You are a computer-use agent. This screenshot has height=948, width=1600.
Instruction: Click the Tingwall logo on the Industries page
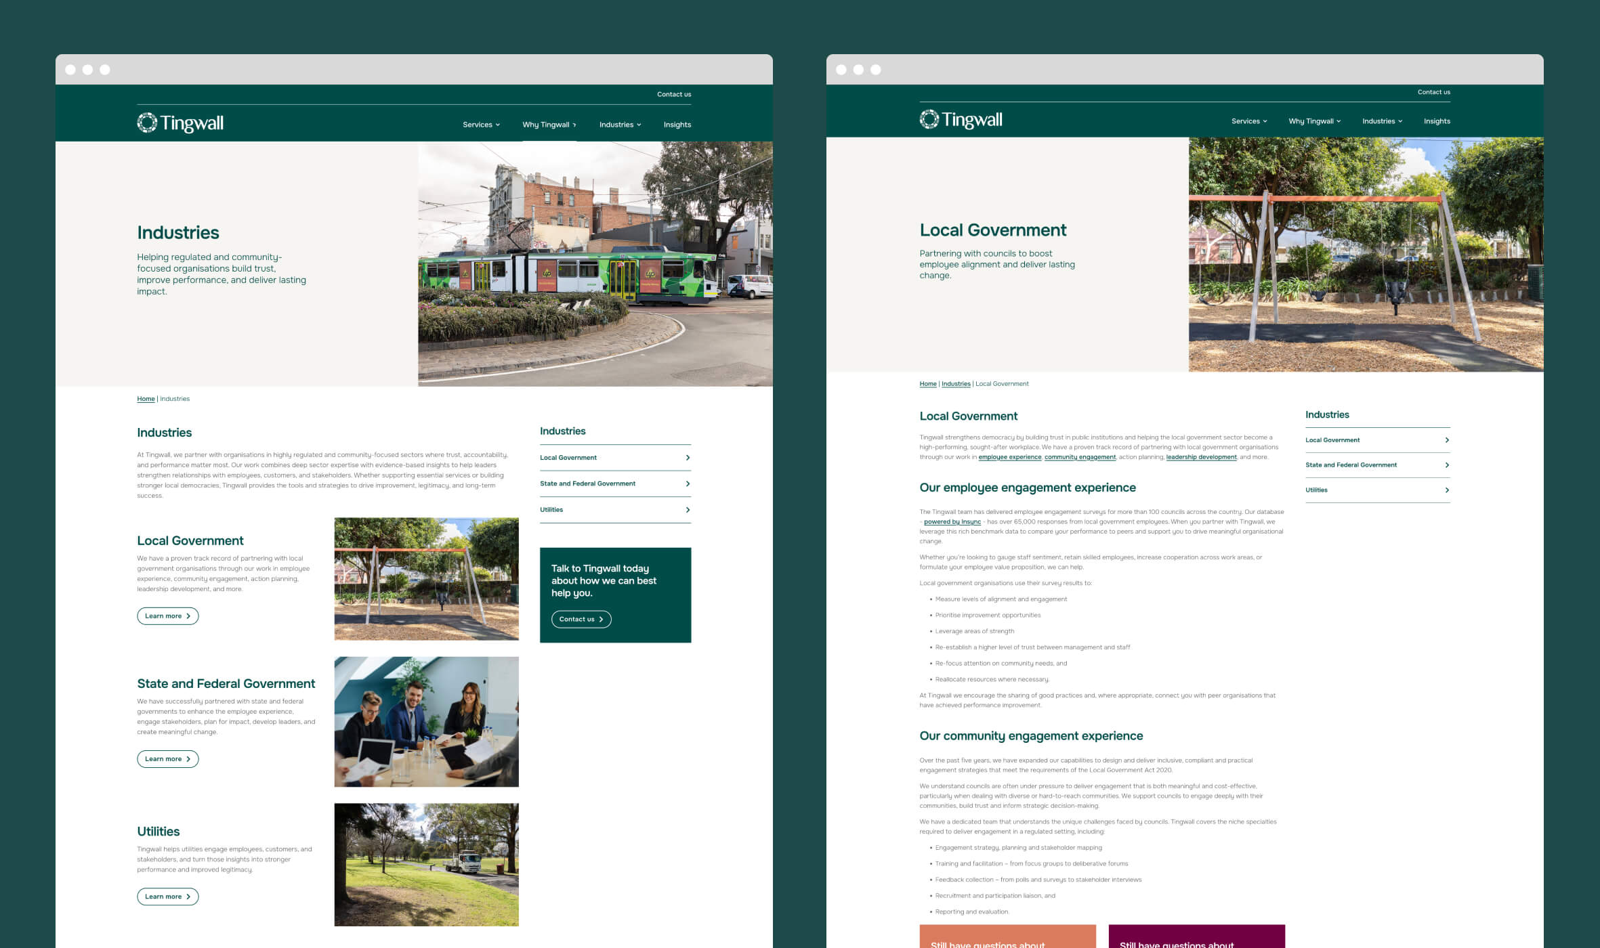coord(180,122)
